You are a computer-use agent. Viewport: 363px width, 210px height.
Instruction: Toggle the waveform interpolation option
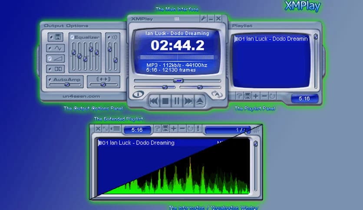click(55, 48)
